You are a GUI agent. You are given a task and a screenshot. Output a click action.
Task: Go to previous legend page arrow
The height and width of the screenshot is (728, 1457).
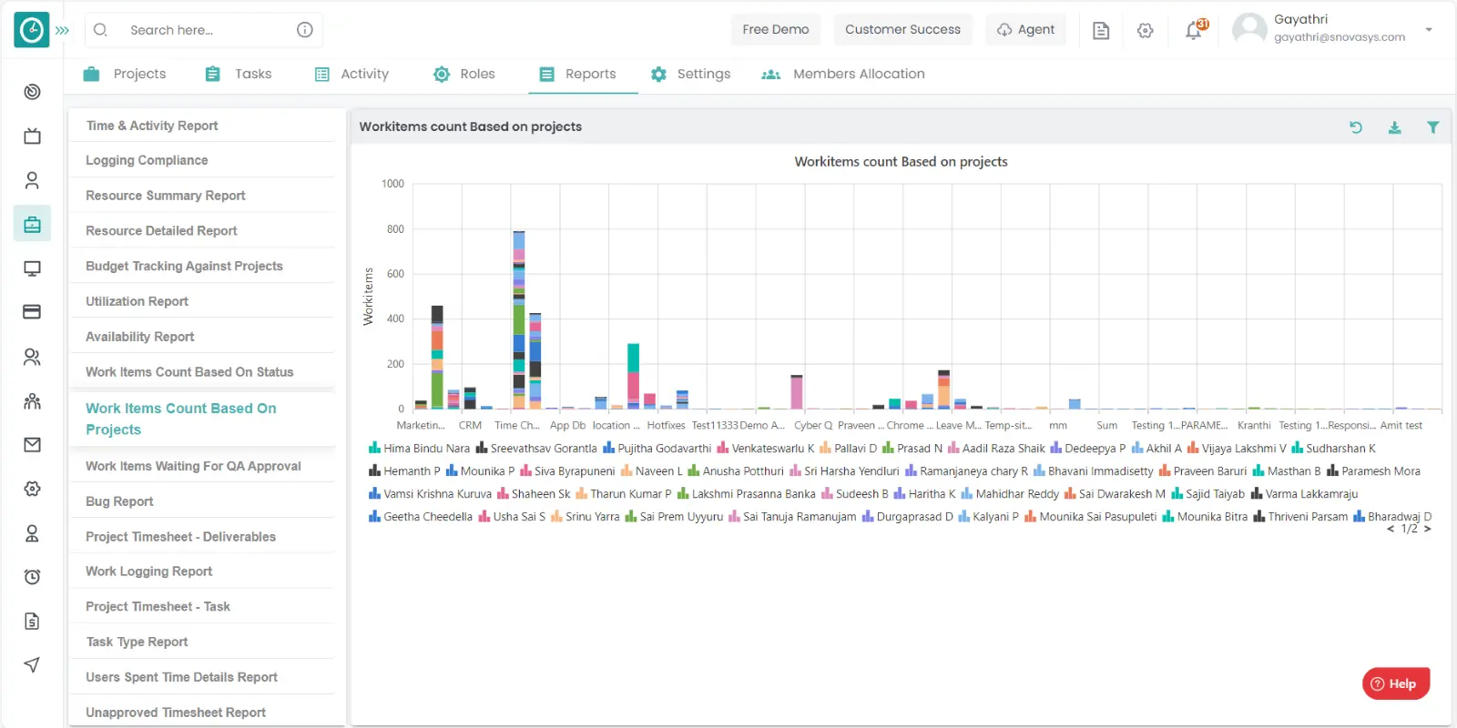point(1391,529)
